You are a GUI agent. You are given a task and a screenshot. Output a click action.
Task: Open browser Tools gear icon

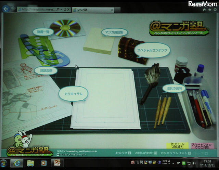coord(215,10)
